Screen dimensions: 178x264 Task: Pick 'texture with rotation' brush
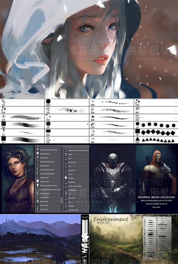pyautogui.click(x=77, y=186)
